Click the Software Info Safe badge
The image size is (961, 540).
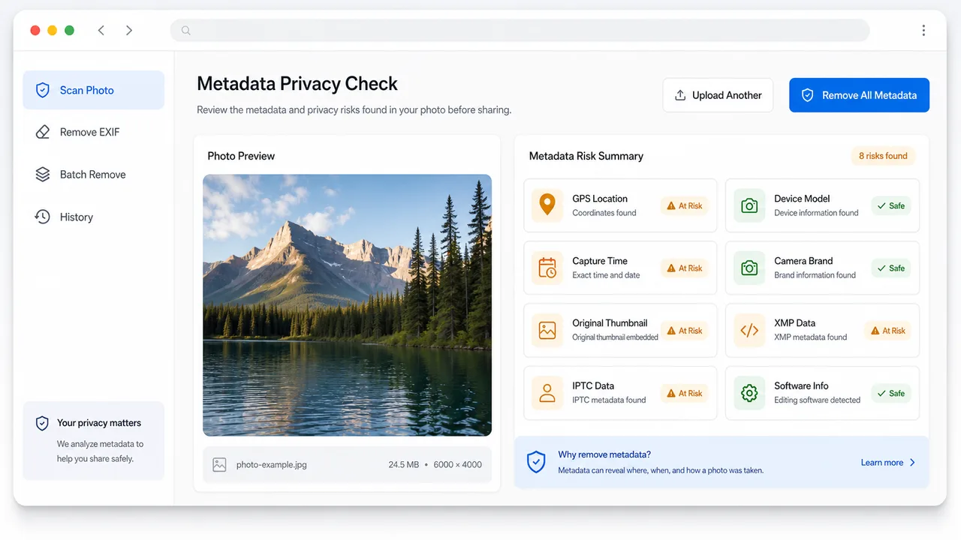pyautogui.click(x=890, y=393)
